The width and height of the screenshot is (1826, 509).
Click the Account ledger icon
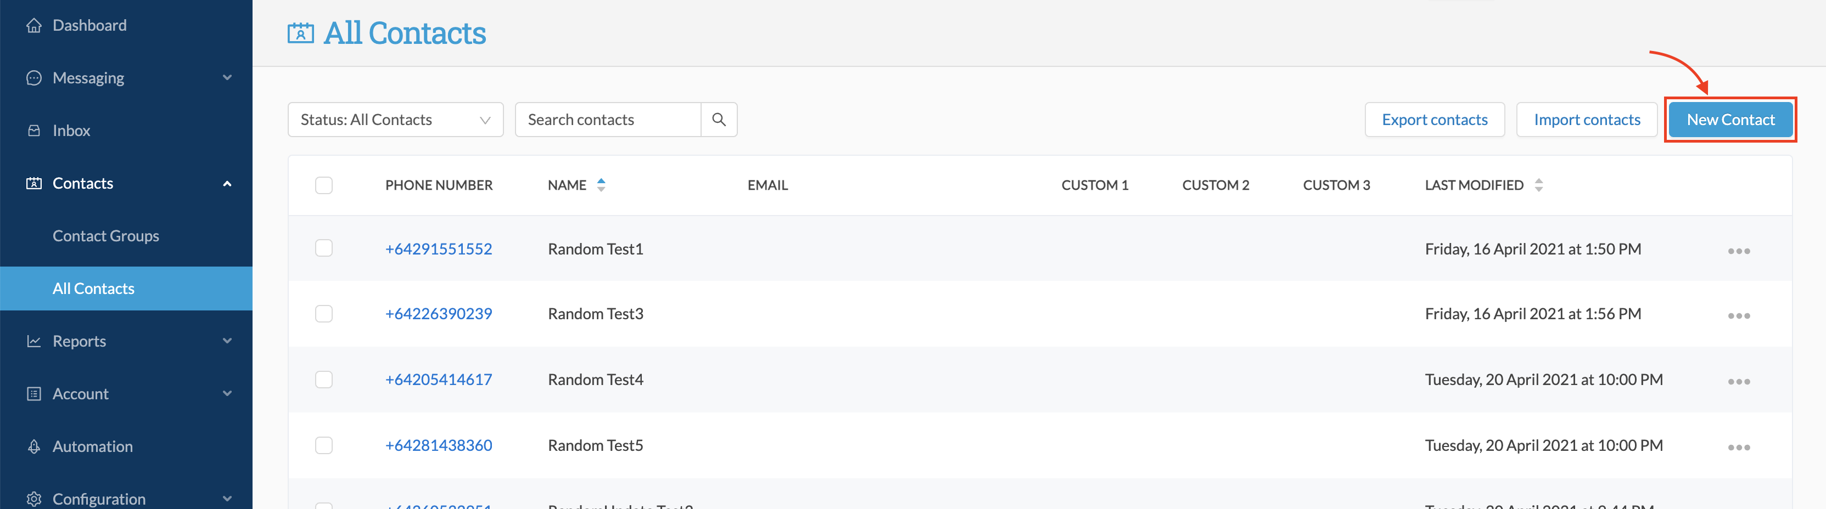[34, 394]
